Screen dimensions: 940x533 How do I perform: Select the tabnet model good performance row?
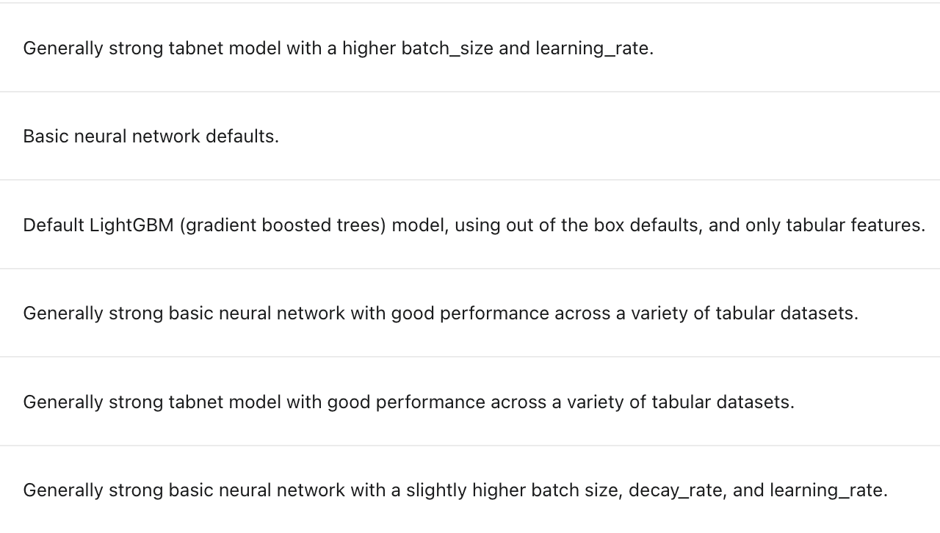point(408,402)
